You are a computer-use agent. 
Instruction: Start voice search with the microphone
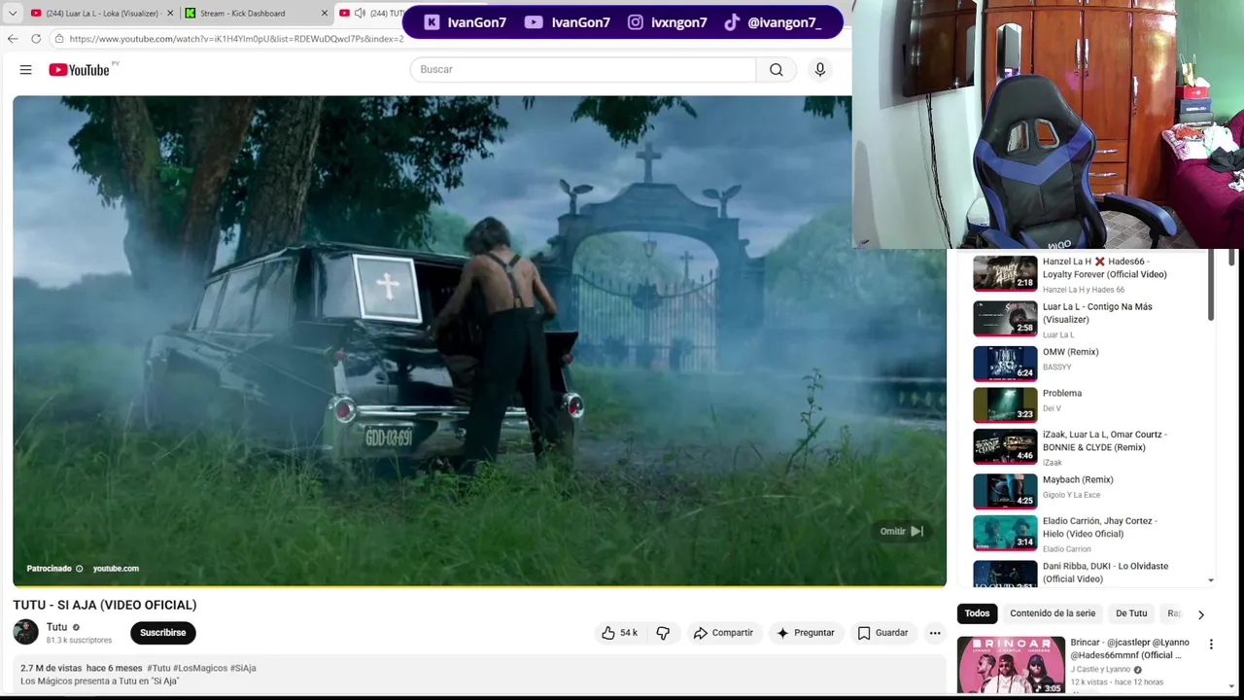(820, 69)
